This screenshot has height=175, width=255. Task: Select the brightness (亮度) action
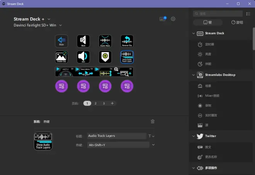(x=221, y=54)
